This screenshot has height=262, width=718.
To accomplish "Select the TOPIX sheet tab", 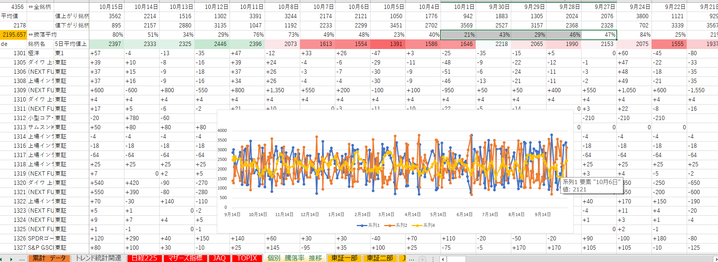I will click(x=247, y=258).
